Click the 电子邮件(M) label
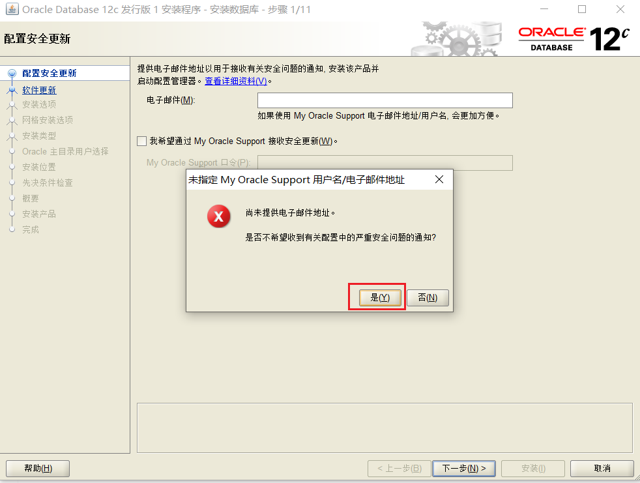This screenshot has height=483, width=640. (x=171, y=100)
